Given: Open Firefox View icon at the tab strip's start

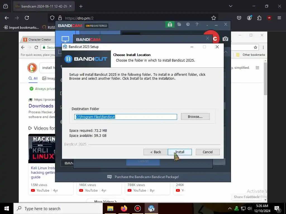Looking at the screenshot, I should [x=6, y=6].
